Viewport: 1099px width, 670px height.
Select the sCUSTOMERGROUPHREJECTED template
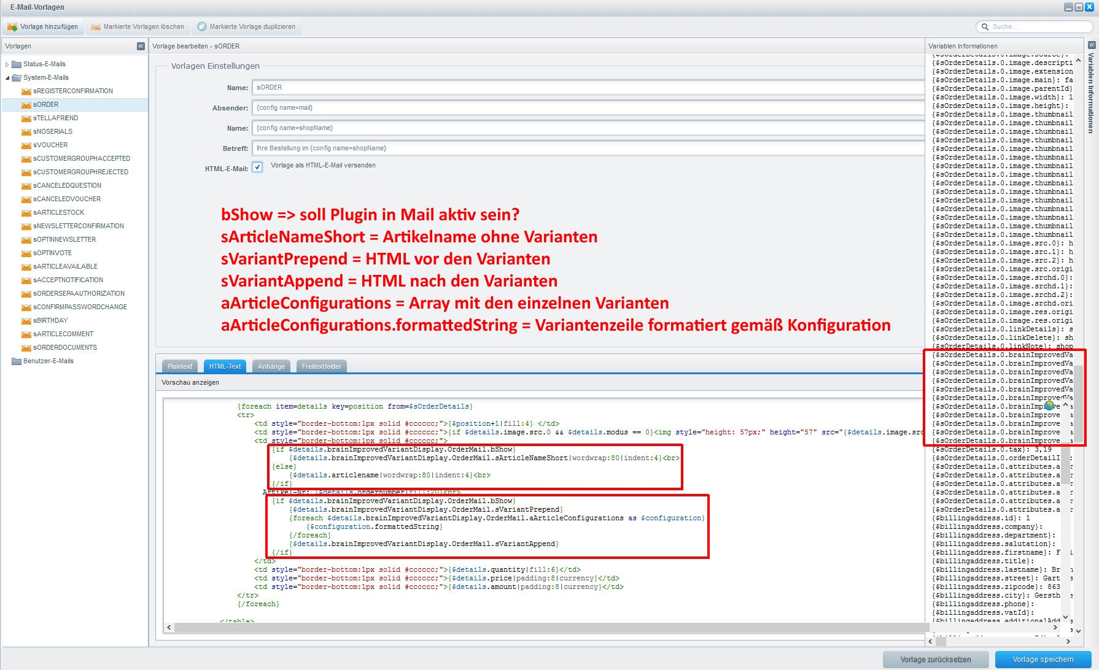click(80, 172)
